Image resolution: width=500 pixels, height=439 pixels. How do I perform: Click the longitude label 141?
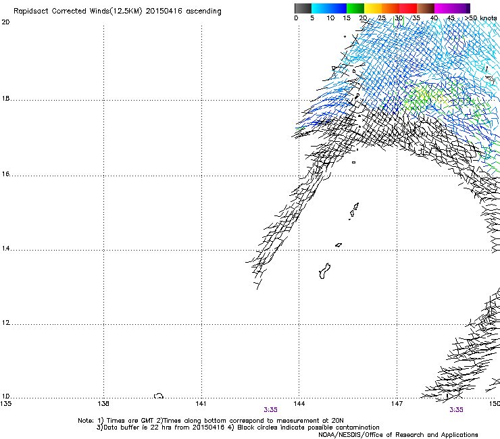tap(201, 404)
